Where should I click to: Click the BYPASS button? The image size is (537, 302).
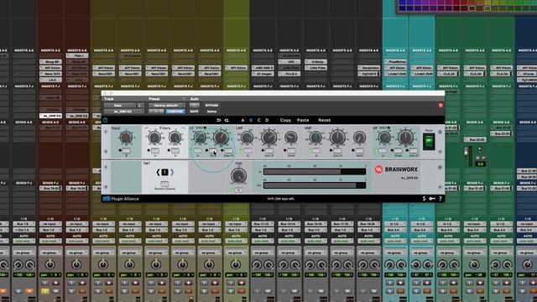point(212,106)
